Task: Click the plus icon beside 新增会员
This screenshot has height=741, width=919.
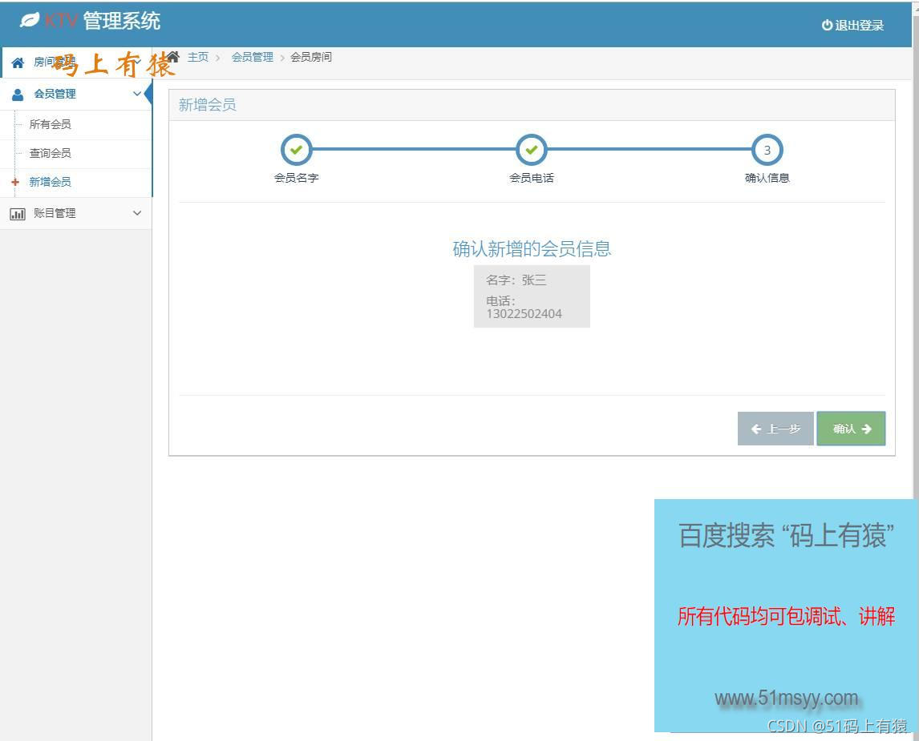Action: [x=15, y=182]
